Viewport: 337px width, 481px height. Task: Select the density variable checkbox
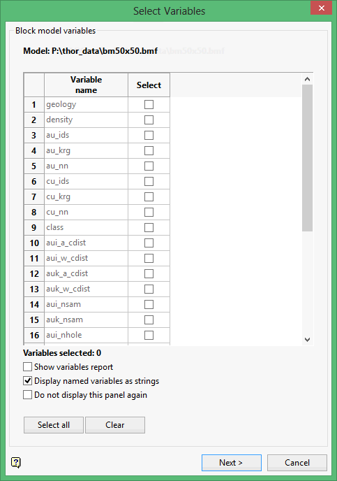(149, 120)
